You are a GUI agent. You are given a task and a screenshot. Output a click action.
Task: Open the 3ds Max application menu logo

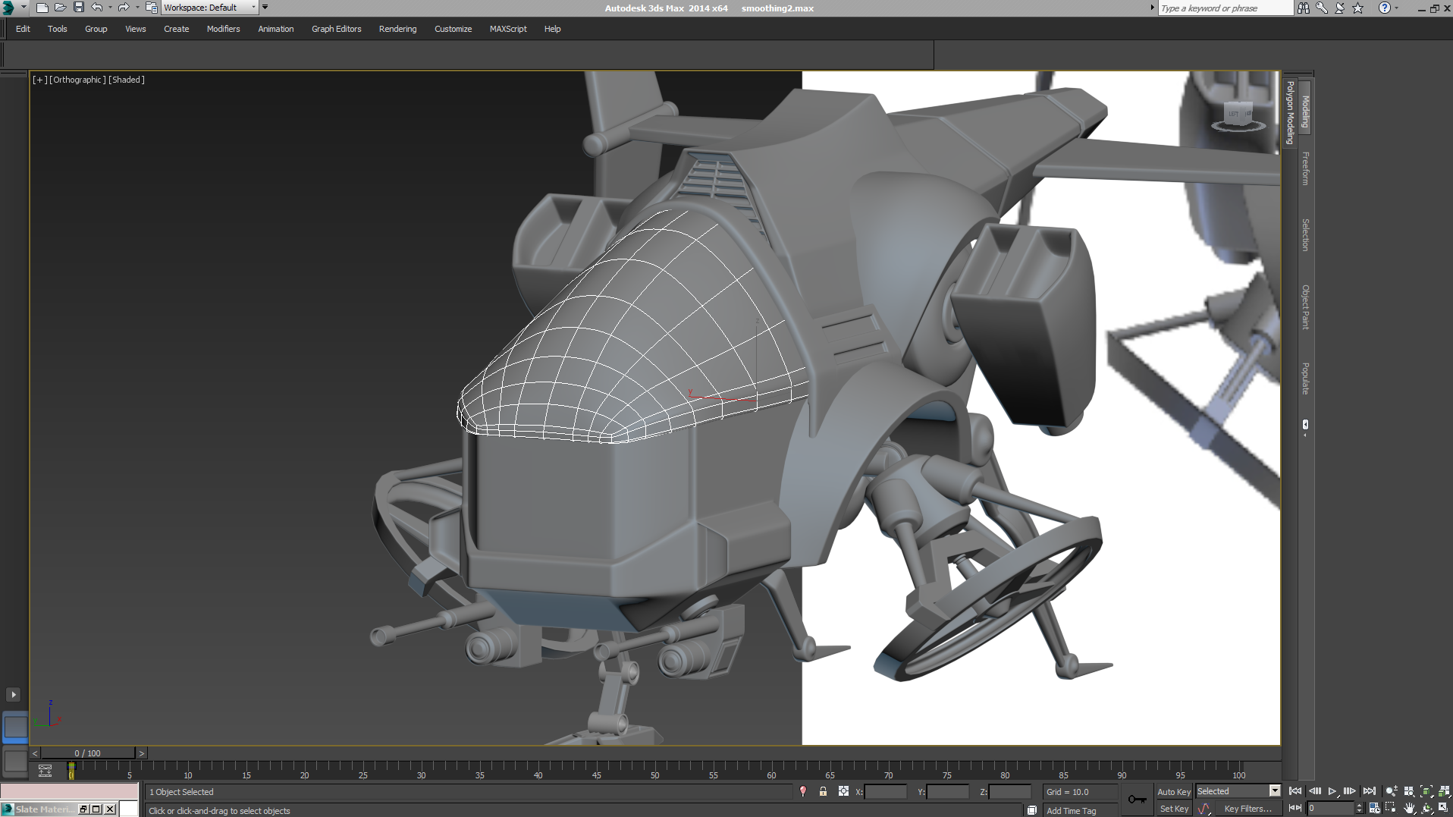(x=8, y=8)
